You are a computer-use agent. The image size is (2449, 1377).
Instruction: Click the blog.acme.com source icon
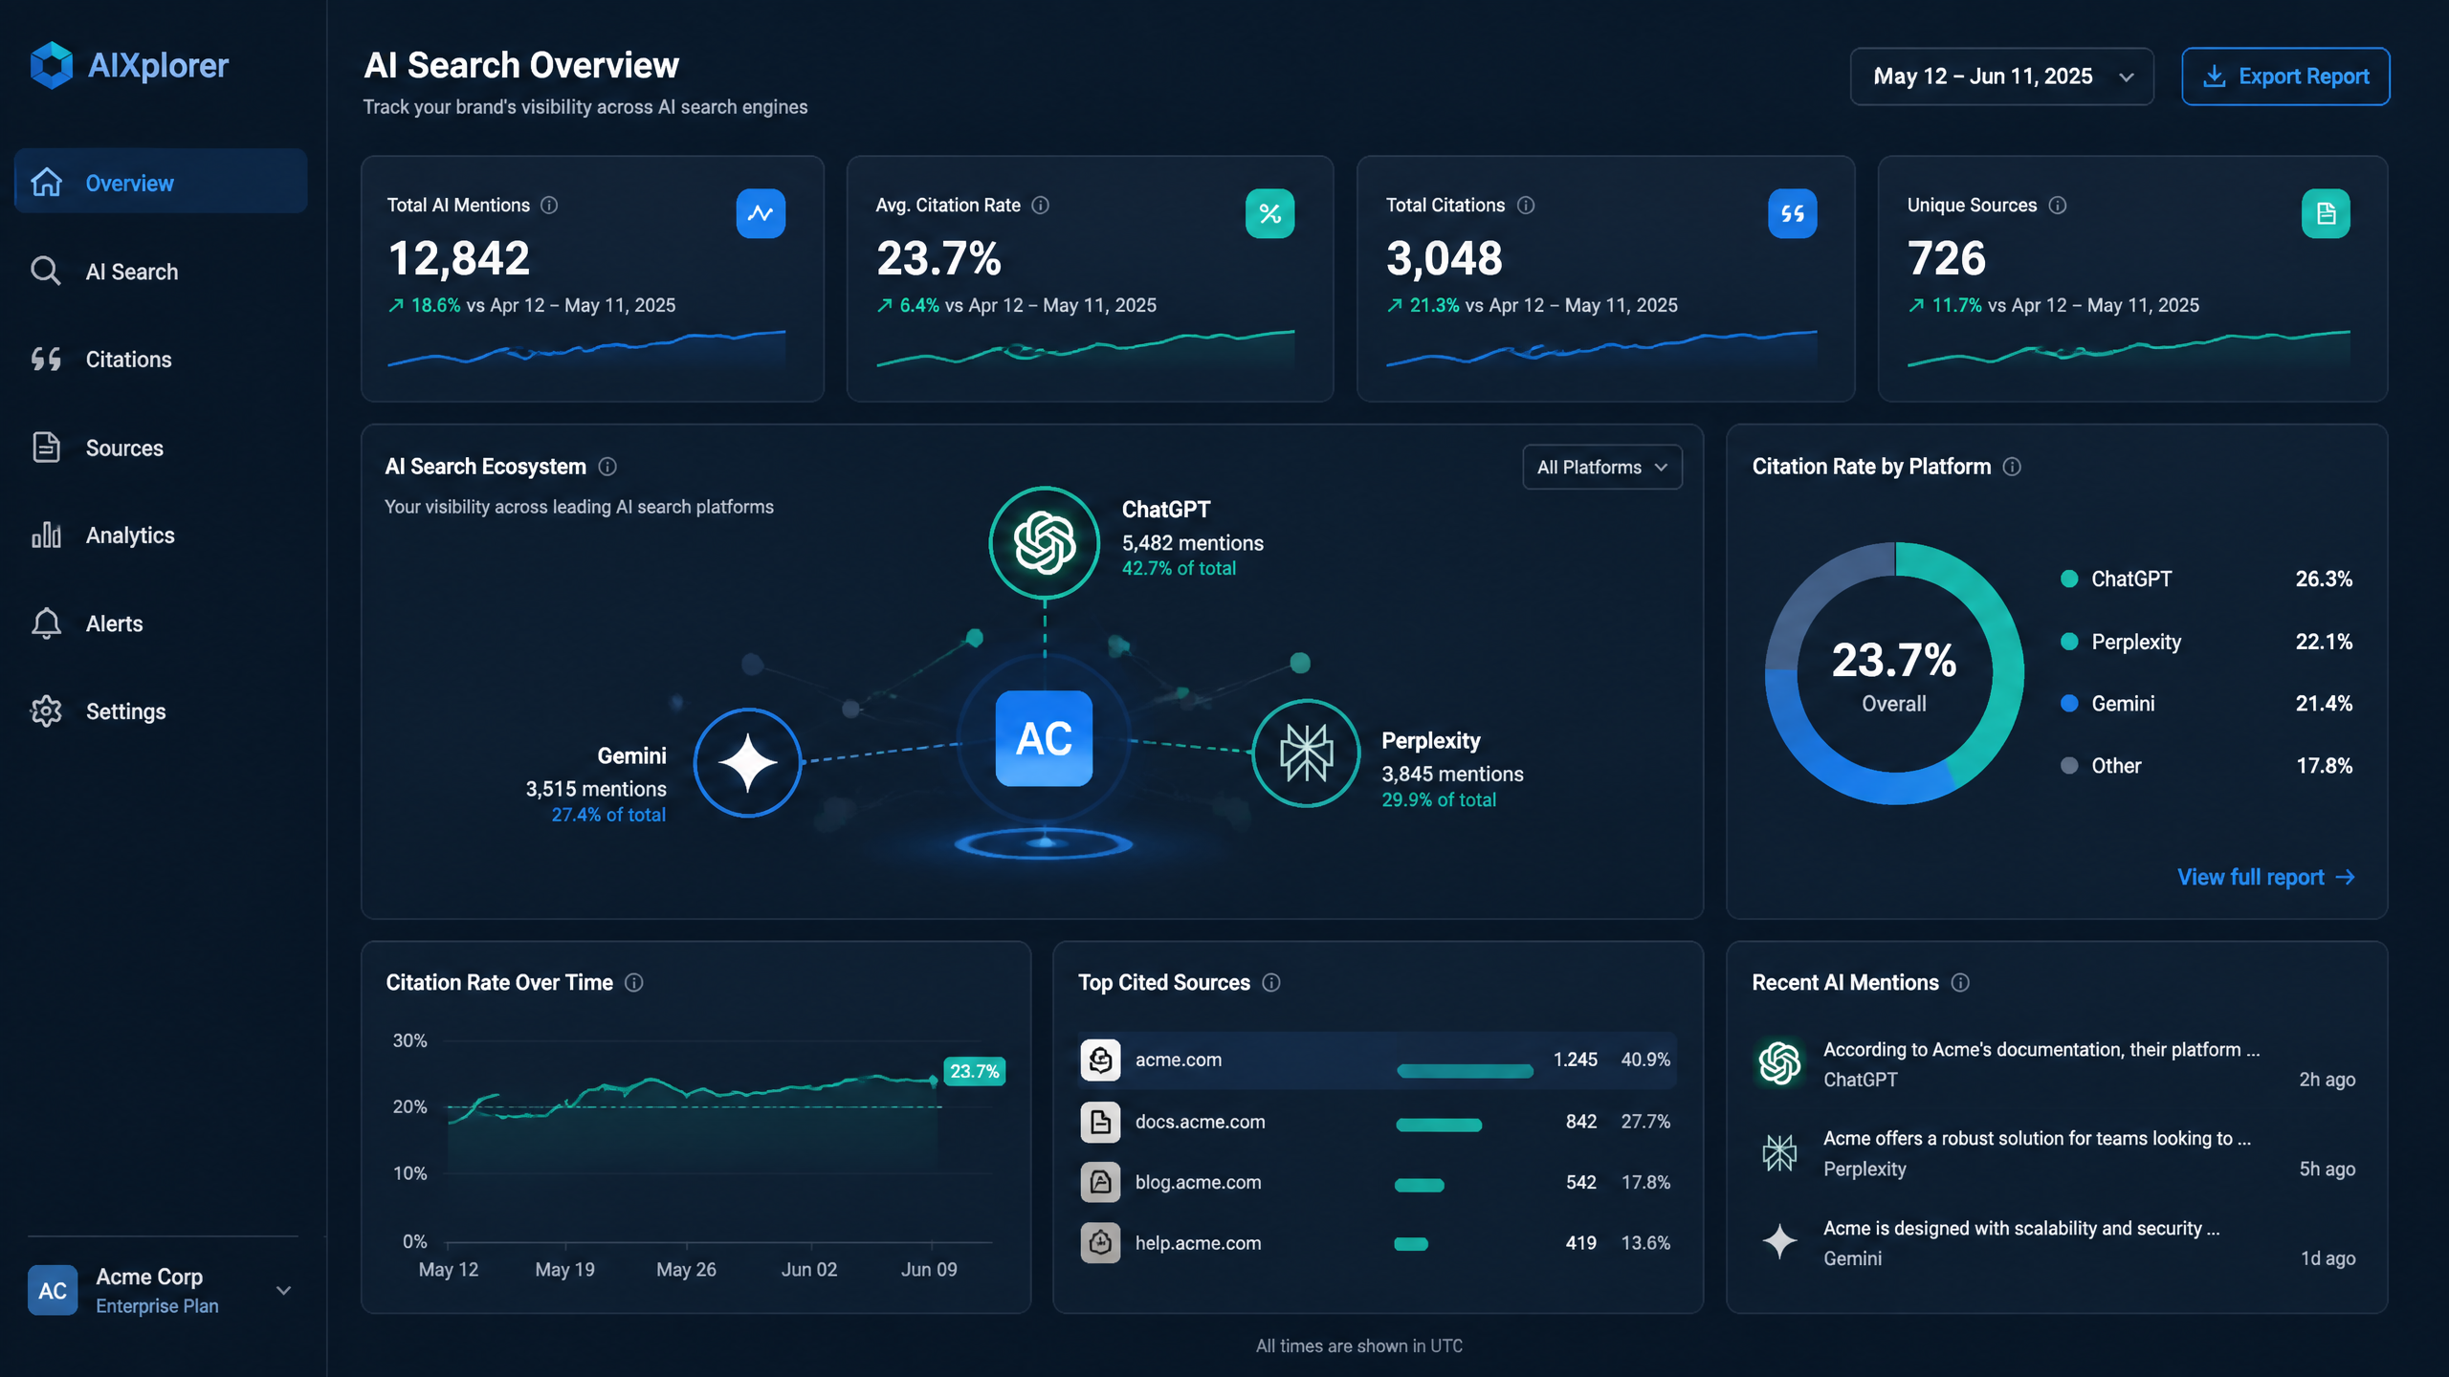(1100, 1182)
